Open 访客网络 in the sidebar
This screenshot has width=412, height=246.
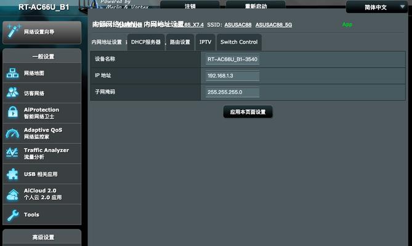click(42, 93)
